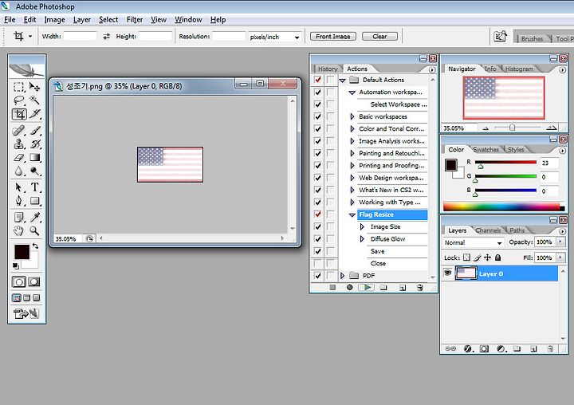Toggle the PDF action set checkbox

(318, 275)
